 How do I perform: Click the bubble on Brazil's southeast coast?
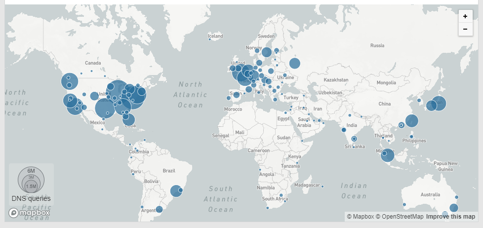(176, 191)
